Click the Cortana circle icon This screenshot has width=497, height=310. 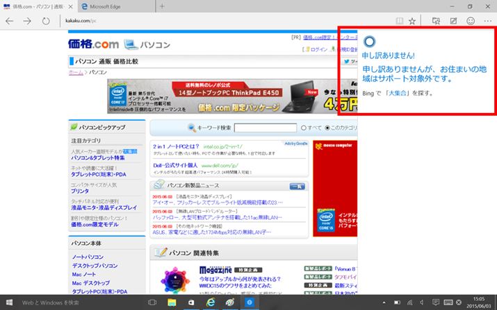click(369, 40)
